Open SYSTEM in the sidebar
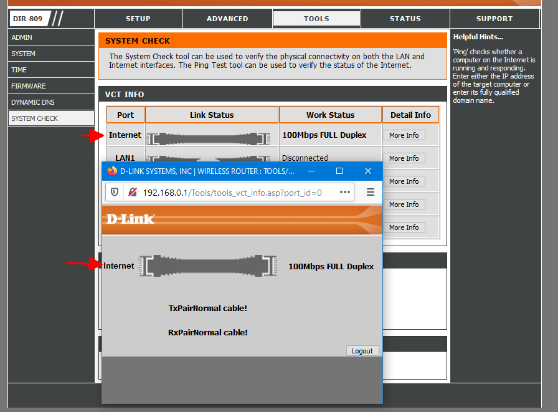Screen dimensions: 558x412 (x=51, y=54)
